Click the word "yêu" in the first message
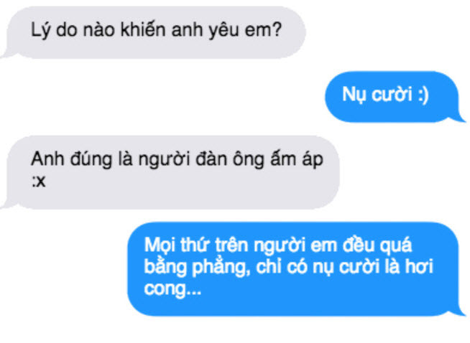The width and height of the screenshot is (470, 343). (x=224, y=31)
